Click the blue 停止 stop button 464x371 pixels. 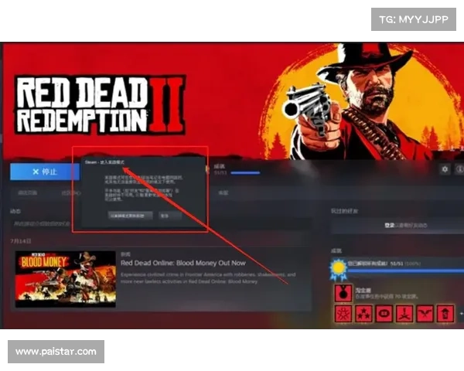coord(45,172)
